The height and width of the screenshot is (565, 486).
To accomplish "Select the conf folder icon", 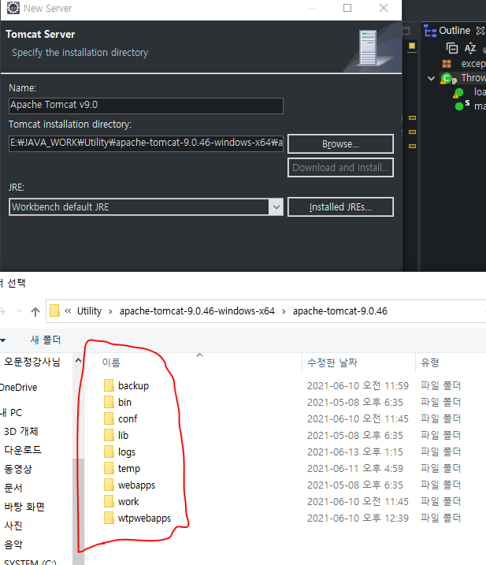I will pyautogui.click(x=109, y=418).
